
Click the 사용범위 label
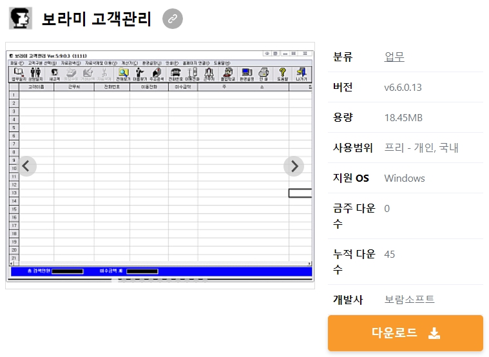[x=352, y=148]
